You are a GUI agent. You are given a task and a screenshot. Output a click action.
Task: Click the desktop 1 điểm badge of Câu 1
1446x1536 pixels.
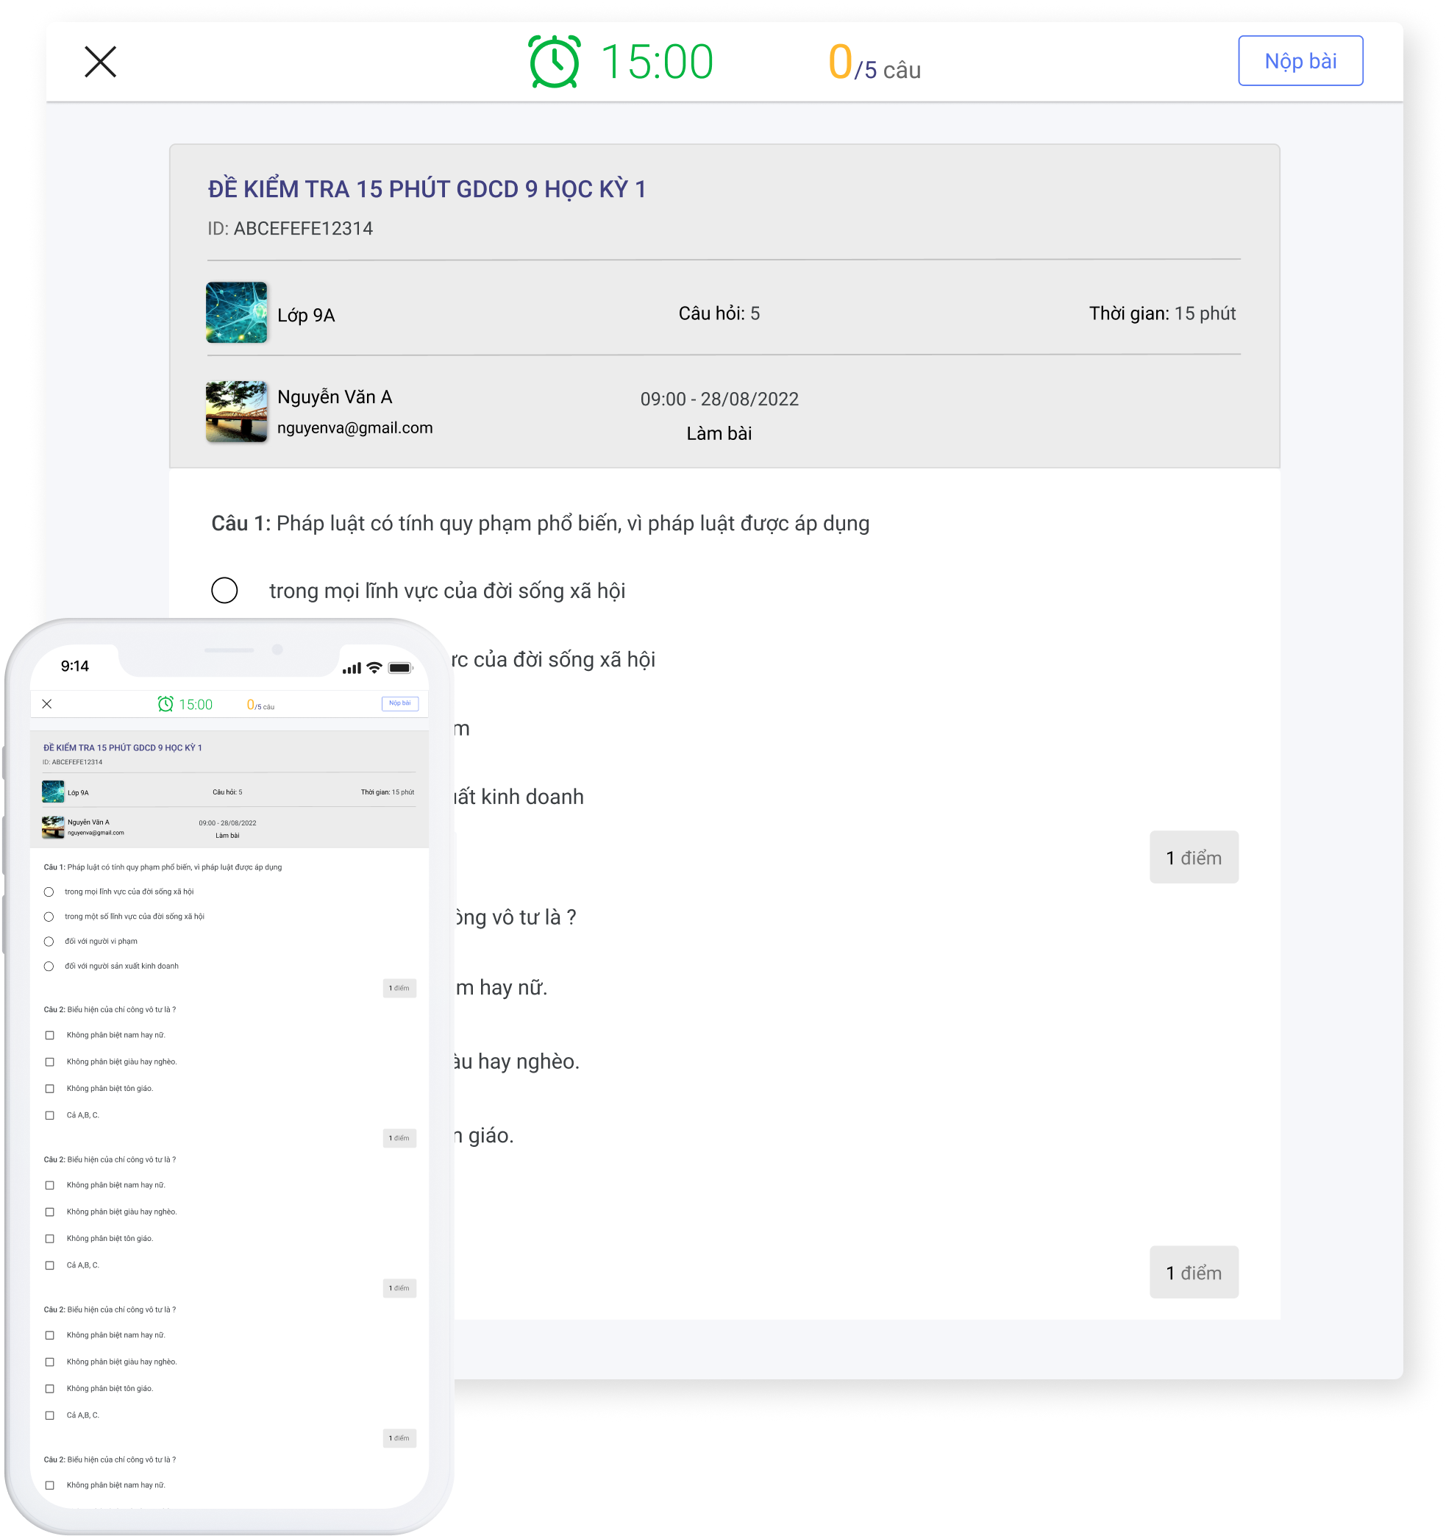(x=1194, y=858)
